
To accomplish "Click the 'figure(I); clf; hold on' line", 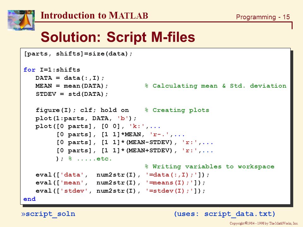I will coord(82,110).
